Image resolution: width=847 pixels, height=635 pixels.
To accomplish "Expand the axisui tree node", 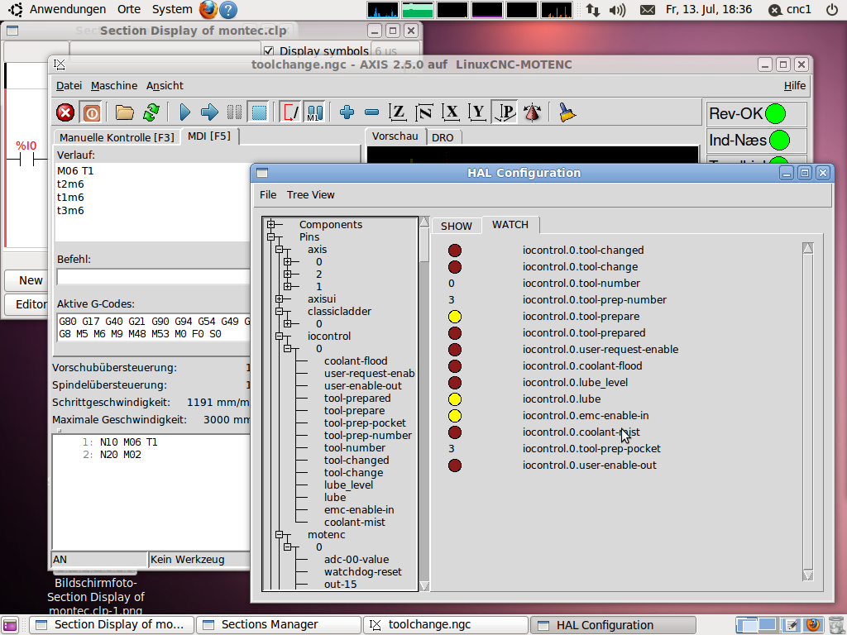I will pos(280,298).
